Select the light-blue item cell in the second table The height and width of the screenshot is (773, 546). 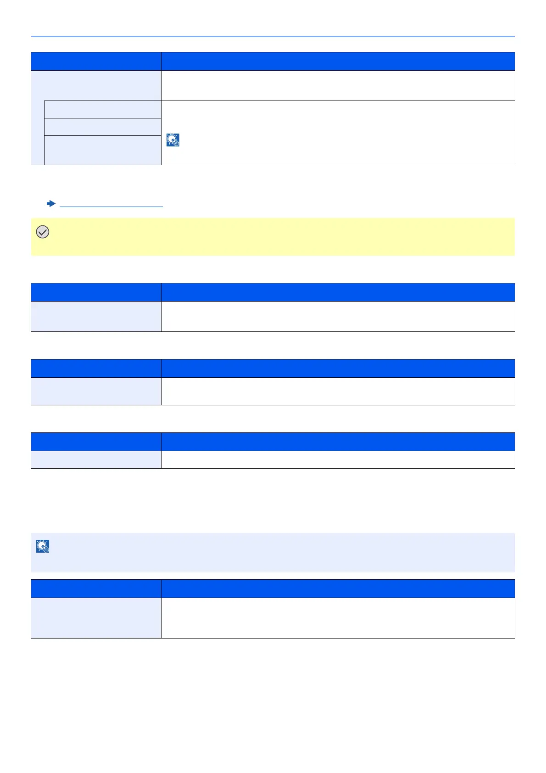coord(96,316)
